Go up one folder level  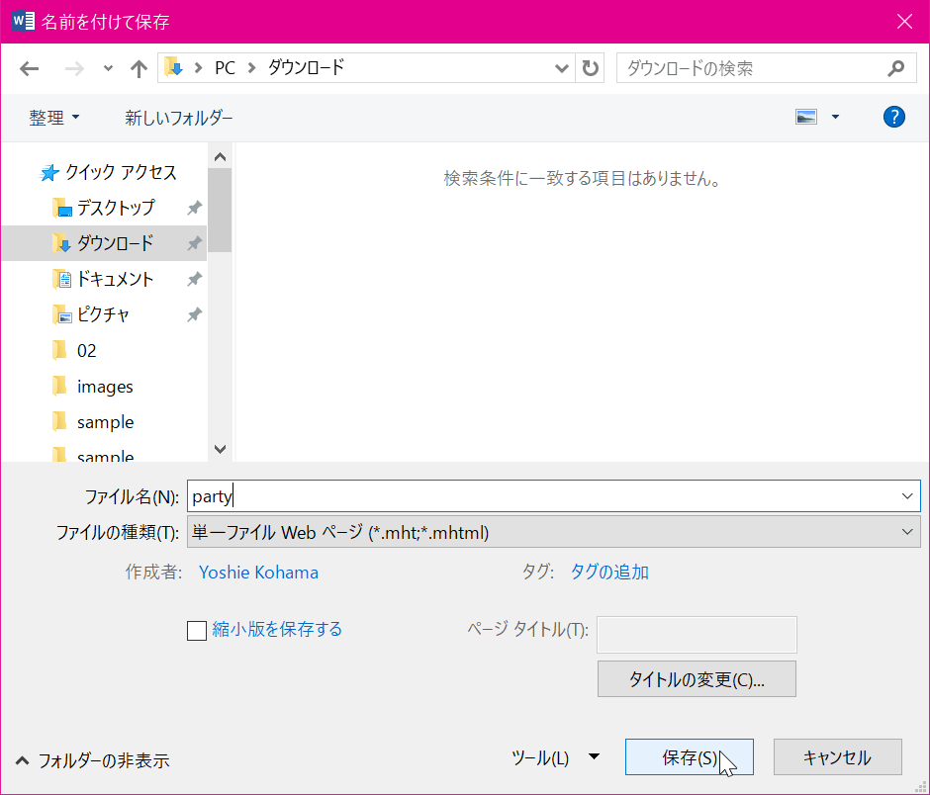(139, 69)
